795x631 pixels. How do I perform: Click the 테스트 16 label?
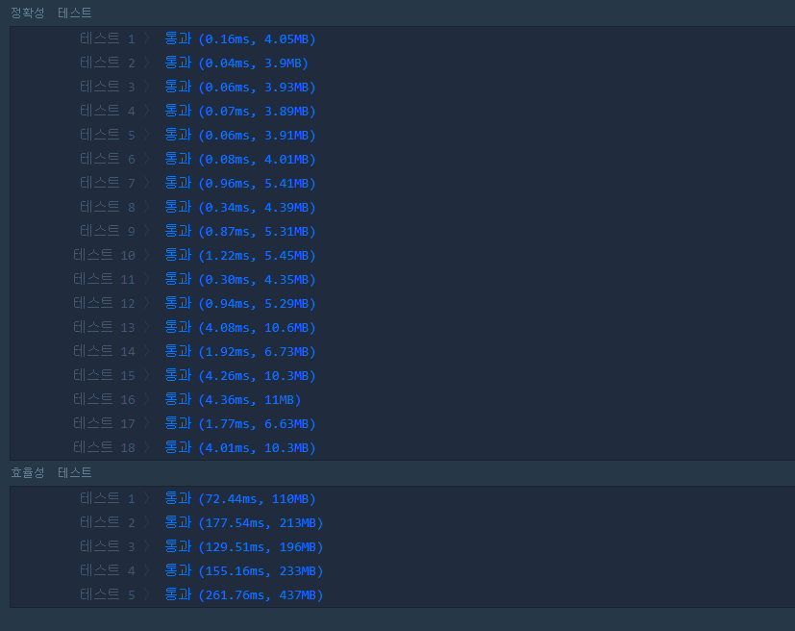click(104, 400)
